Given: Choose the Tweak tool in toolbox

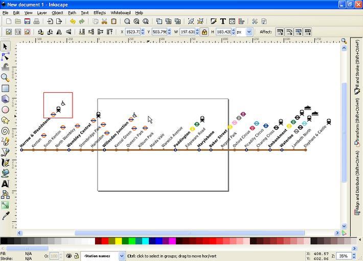Looking at the screenshot, I should [x=5, y=67].
